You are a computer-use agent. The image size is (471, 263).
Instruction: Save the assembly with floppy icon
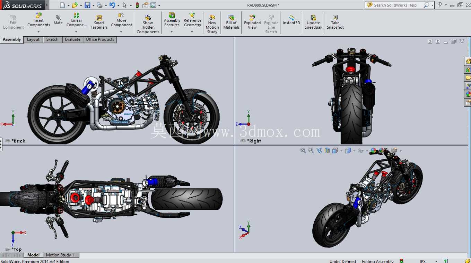87,5
